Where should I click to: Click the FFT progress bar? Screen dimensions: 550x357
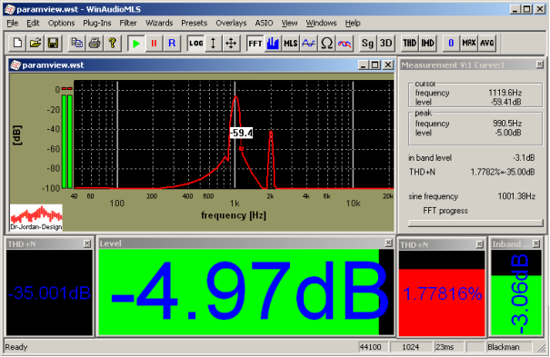click(x=475, y=223)
